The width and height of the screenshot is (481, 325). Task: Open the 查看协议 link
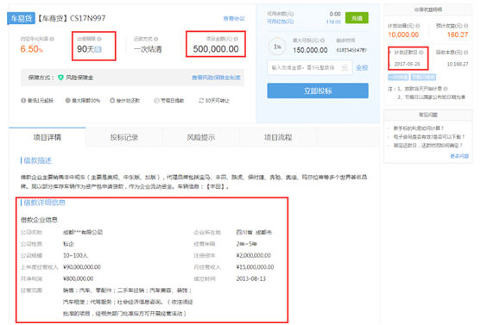(234, 19)
